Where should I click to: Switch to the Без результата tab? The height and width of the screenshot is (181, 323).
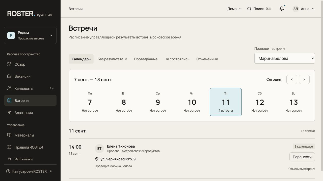[112, 59]
